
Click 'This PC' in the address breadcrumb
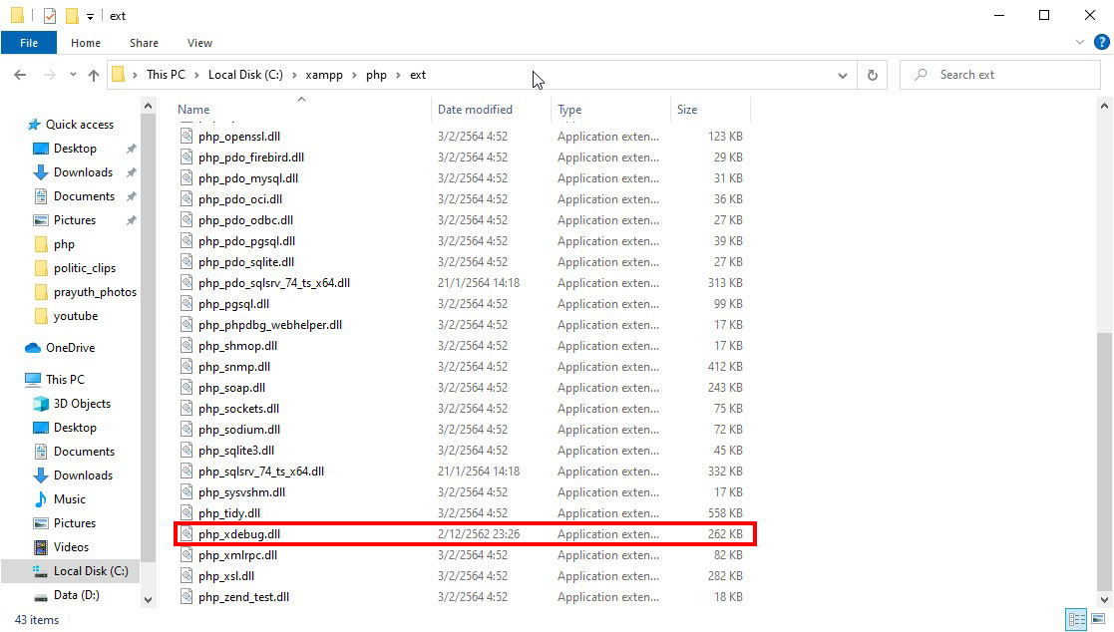pos(166,75)
